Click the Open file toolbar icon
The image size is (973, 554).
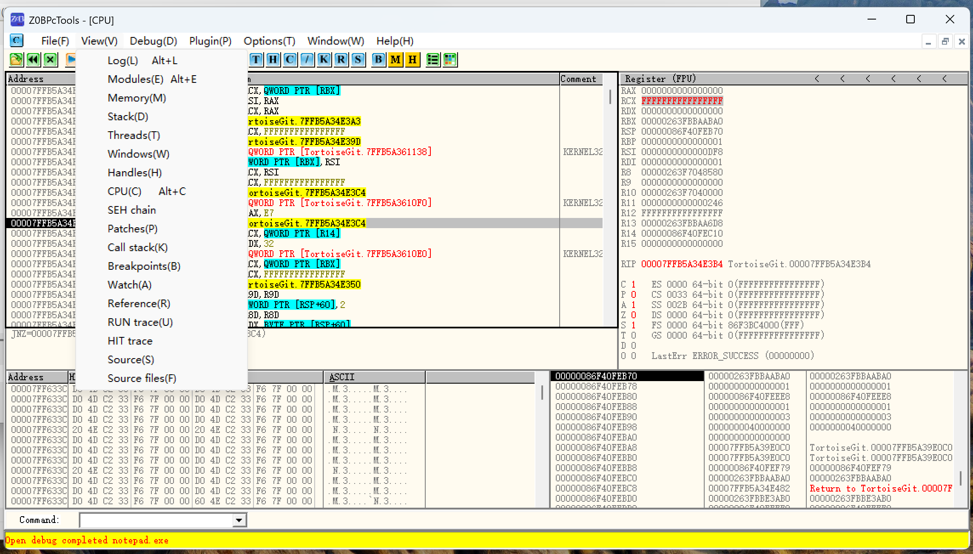point(16,59)
